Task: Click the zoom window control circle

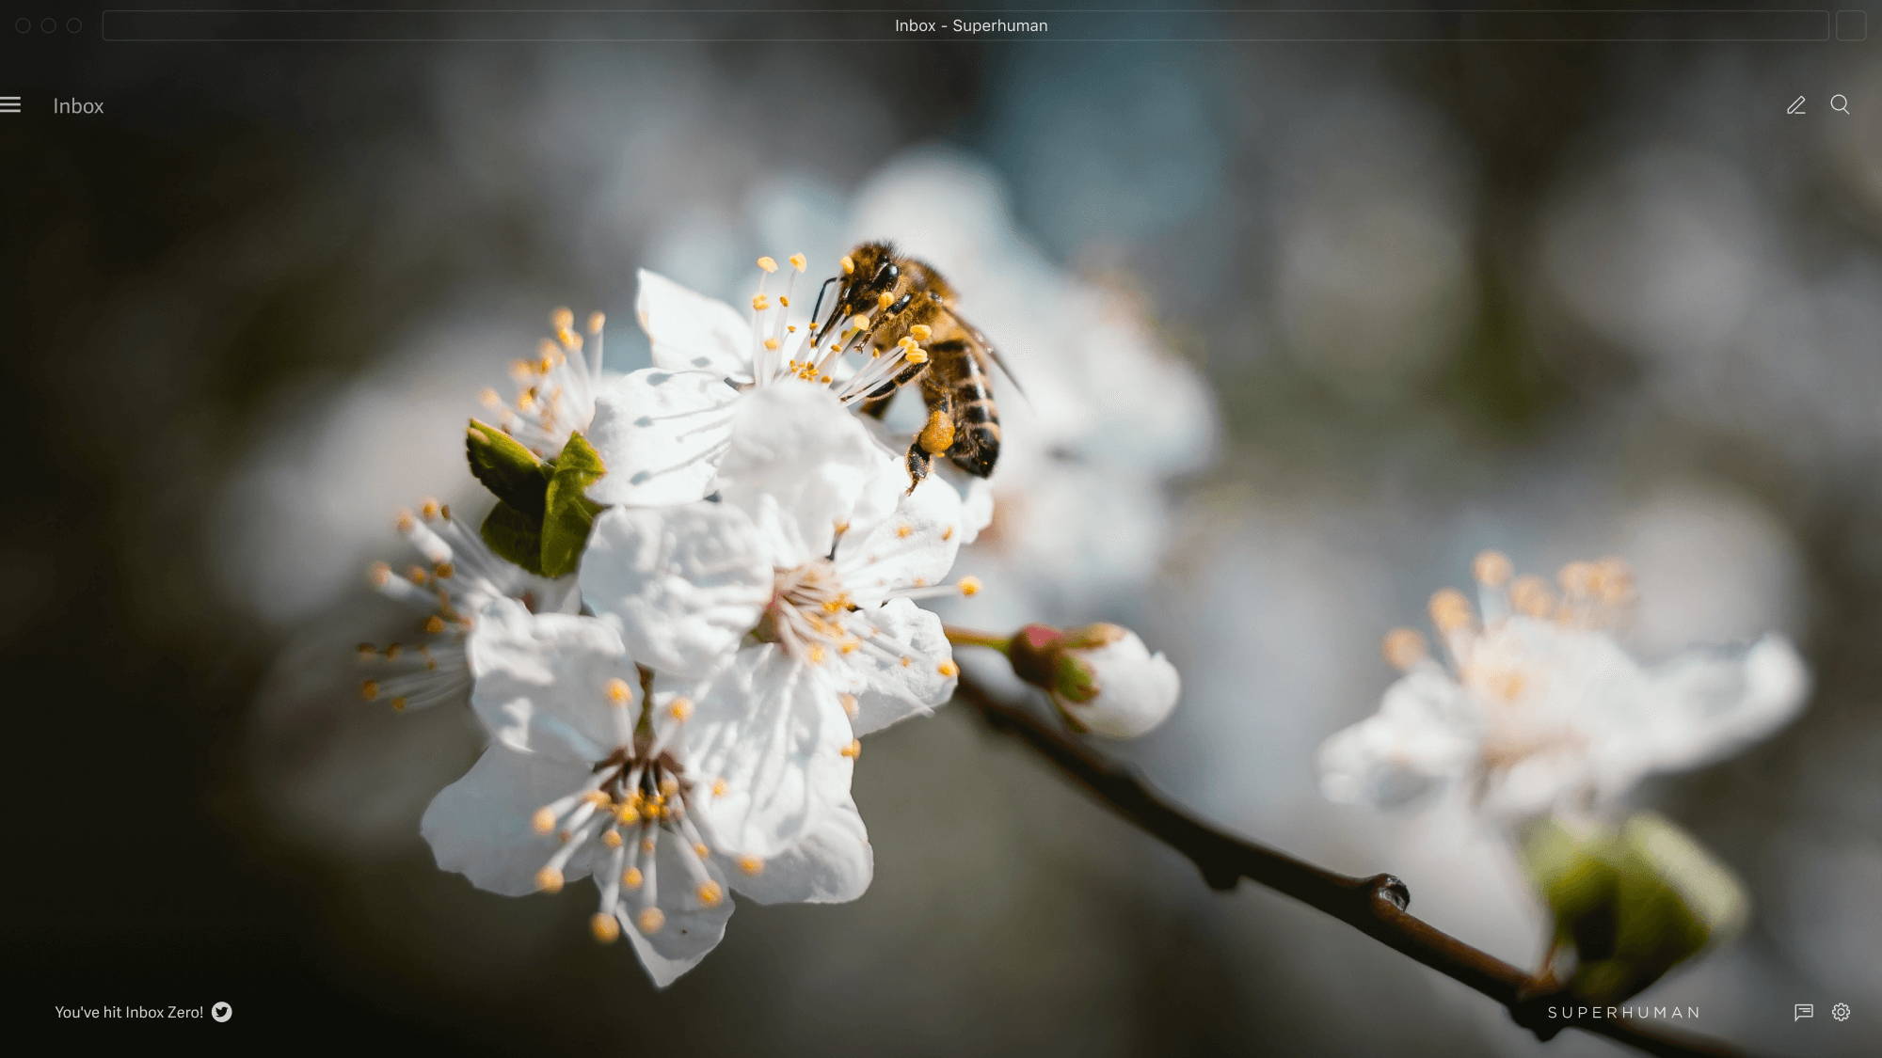Action: pyautogui.click(x=73, y=25)
